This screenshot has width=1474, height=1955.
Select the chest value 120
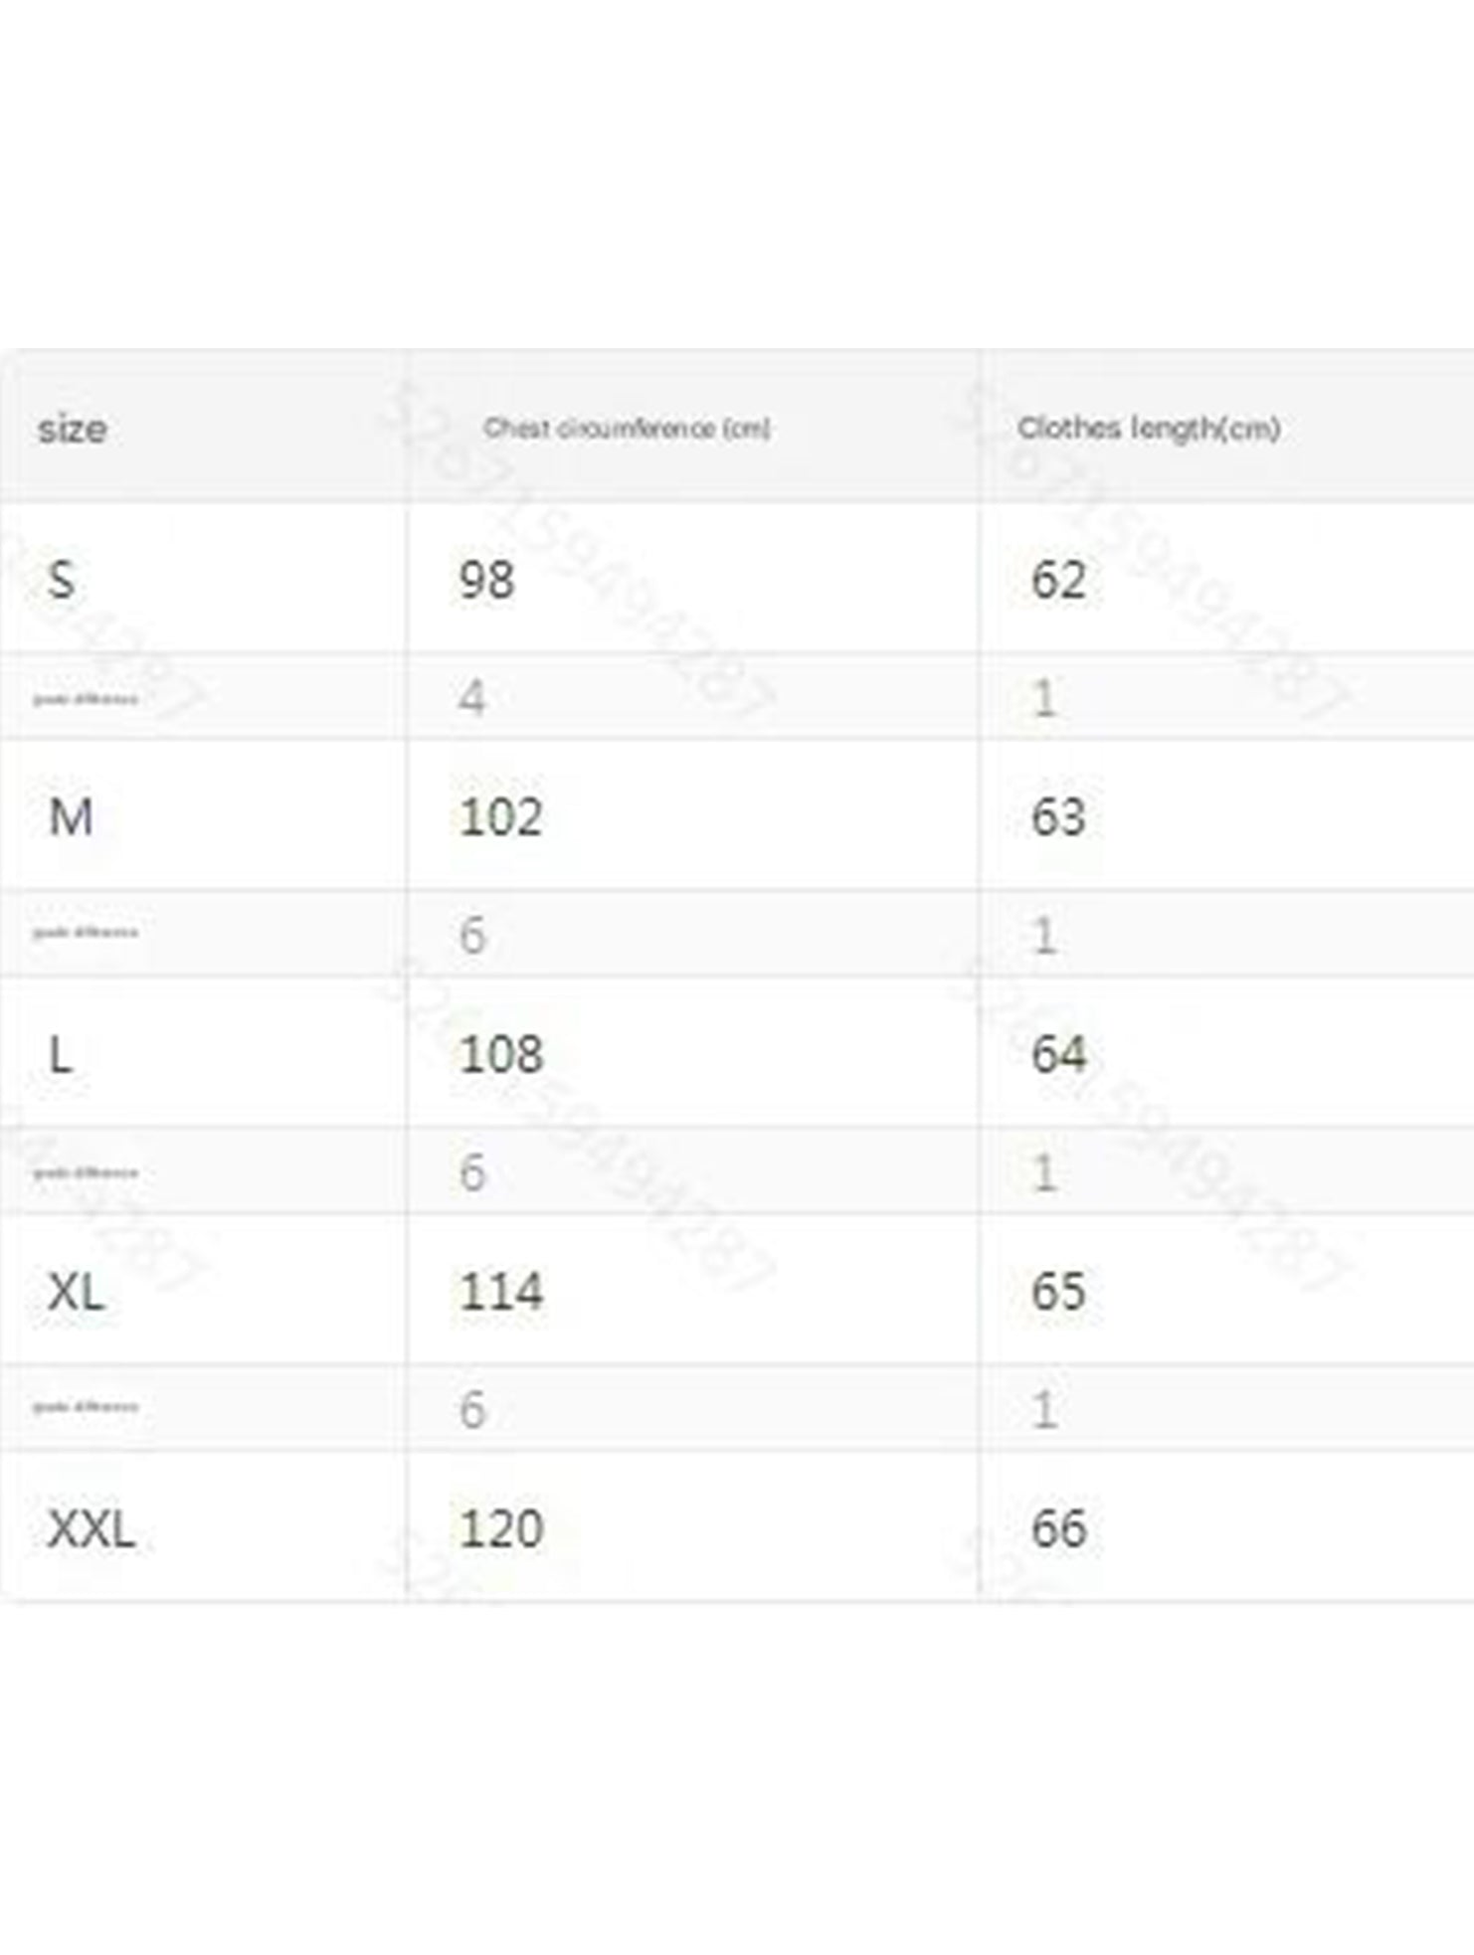tap(500, 1528)
